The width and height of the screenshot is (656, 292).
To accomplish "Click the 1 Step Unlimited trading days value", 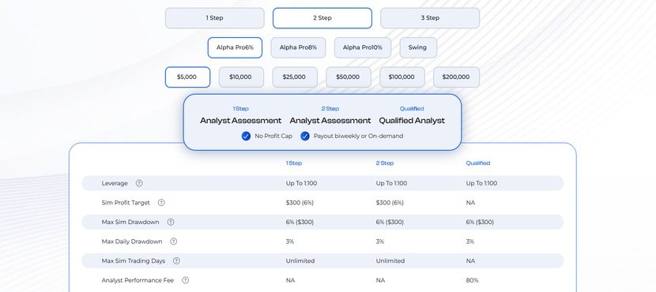I will pos(300,260).
